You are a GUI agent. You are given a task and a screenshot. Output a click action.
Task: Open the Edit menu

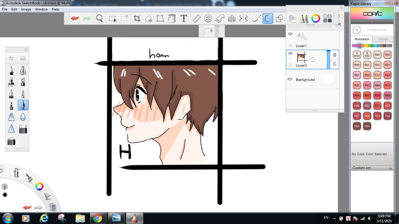click(14, 9)
